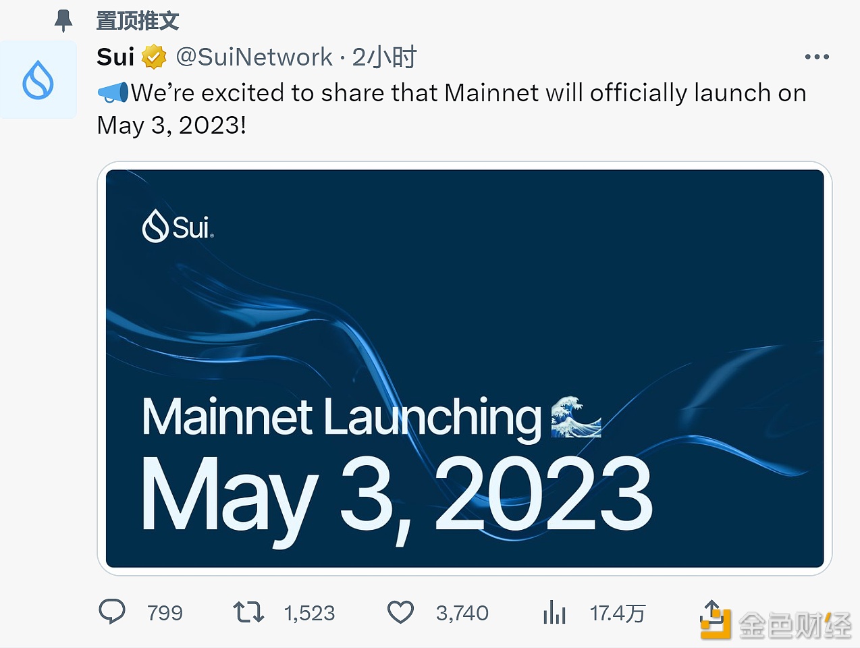Click the pin icon above the tweet
This screenshot has width=860, height=648.
point(63,21)
